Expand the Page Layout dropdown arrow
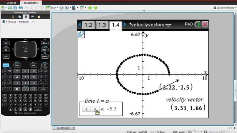The height and width of the screenshot is (133, 237). click(86, 8)
